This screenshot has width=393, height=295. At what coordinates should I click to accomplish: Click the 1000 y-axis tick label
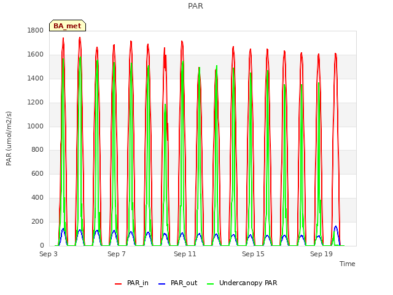(36, 126)
